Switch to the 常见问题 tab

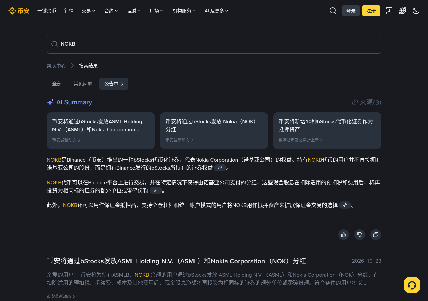[x=83, y=84]
